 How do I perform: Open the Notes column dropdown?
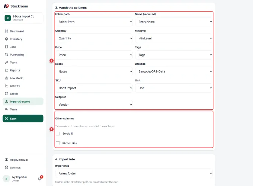[x=94, y=71]
